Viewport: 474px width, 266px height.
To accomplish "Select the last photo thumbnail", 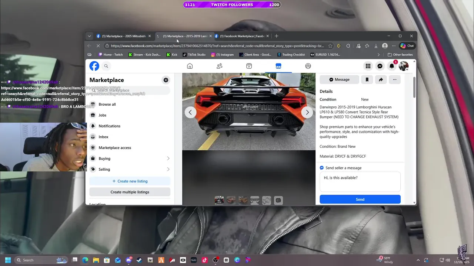I will pyautogui.click(x=278, y=200).
